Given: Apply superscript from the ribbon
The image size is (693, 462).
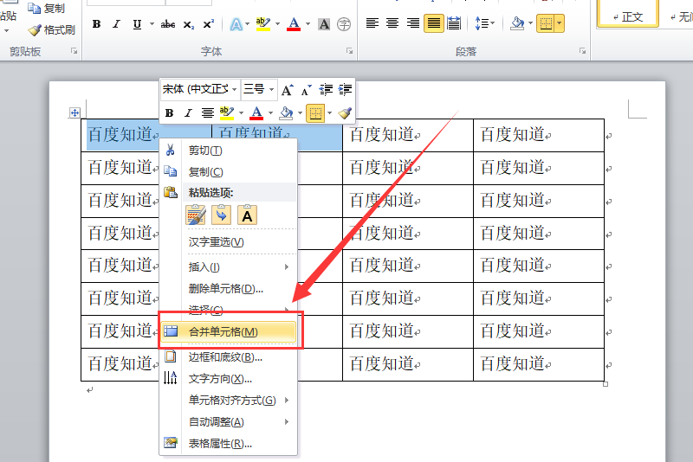Looking at the screenshot, I should pos(208,23).
